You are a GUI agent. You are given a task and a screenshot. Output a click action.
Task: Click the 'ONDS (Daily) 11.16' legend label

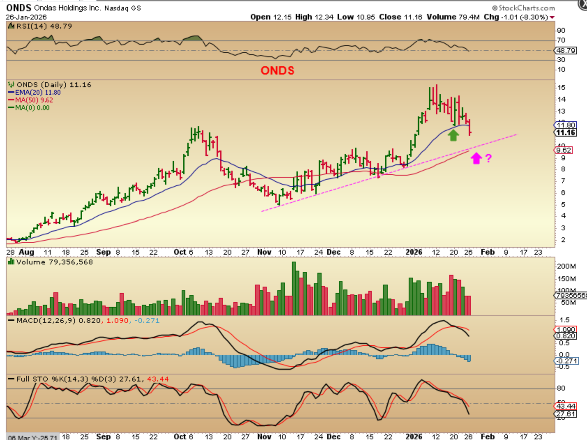click(54, 85)
